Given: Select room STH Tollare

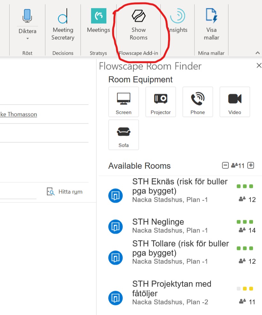Looking at the screenshot, I should [x=180, y=252].
